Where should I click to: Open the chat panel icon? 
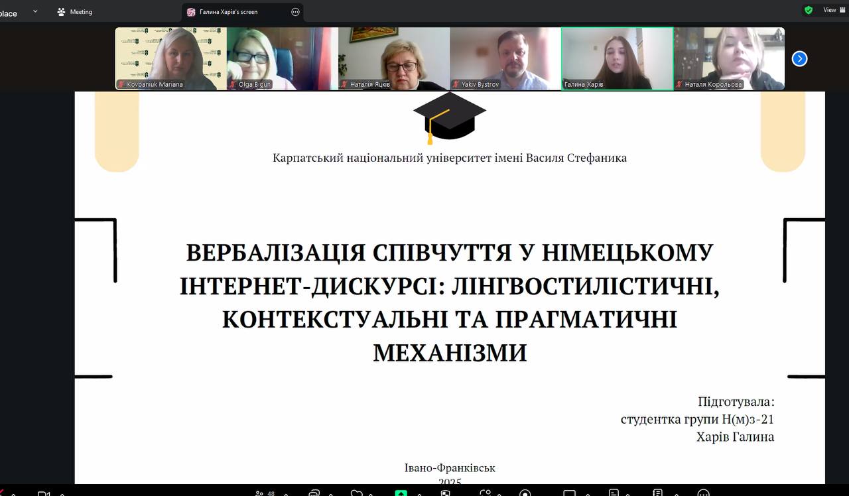pos(314,493)
